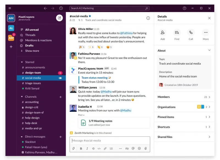Image resolution: width=220 pixels, height=160 pixels.
Task: Go forward with the right arrow
Action: [x=53, y=8]
